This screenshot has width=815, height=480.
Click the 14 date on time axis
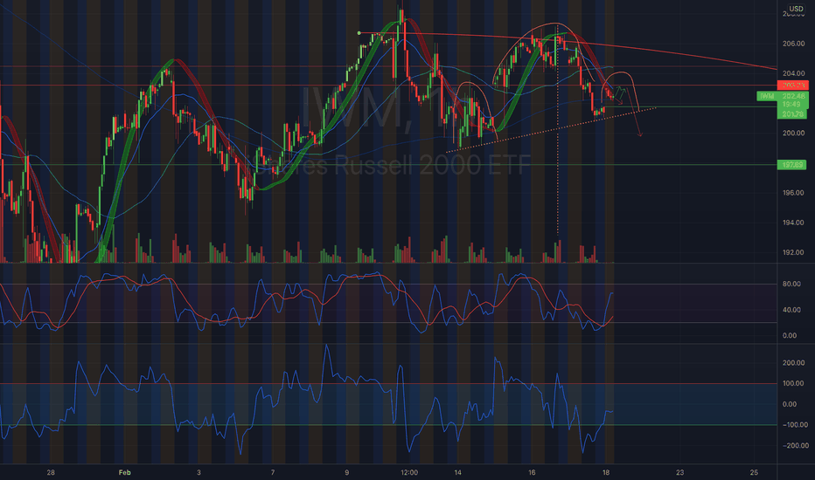(457, 473)
